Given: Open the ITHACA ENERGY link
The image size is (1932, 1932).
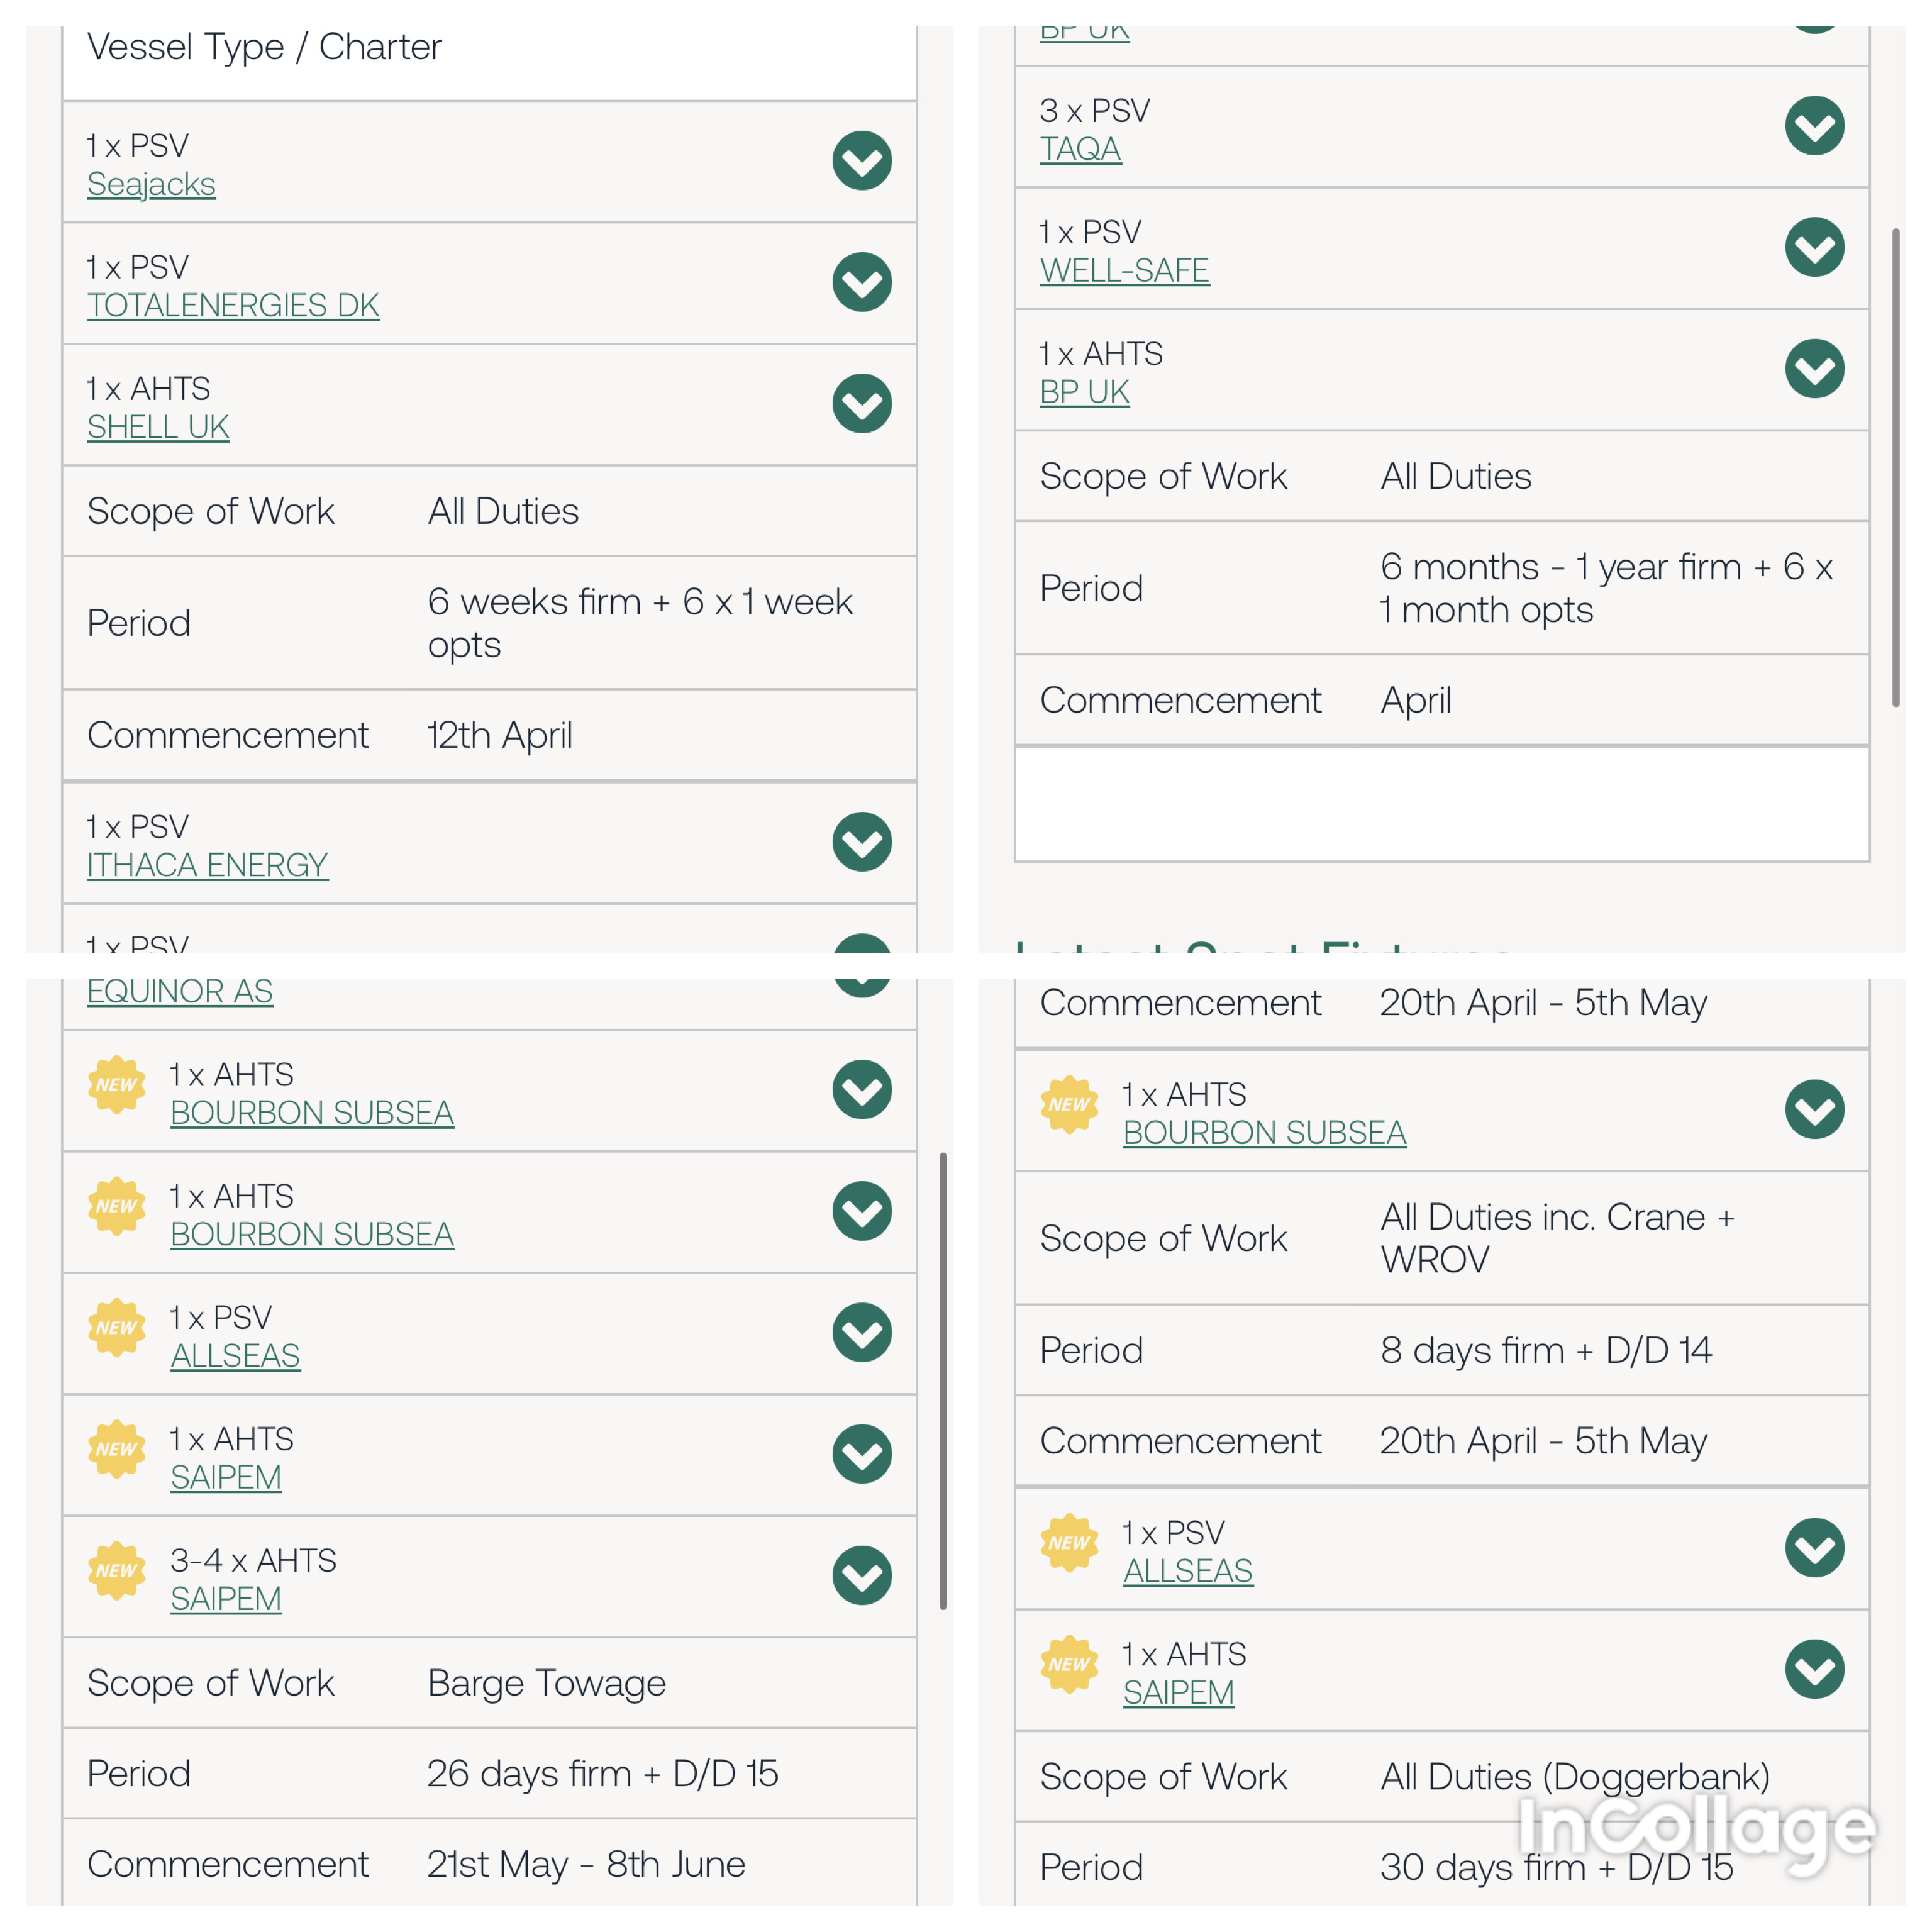Looking at the screenshot, I should click(207, 866).
